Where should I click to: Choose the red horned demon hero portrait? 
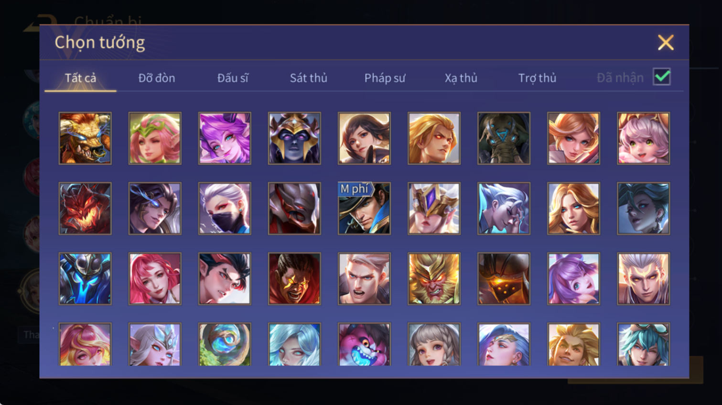[x=85, y=208]
